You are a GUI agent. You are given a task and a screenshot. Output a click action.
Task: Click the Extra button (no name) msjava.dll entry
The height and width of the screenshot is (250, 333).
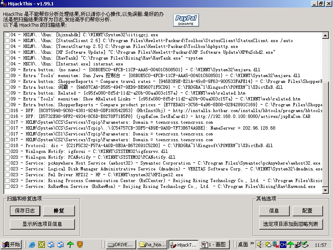pos(135,70)
